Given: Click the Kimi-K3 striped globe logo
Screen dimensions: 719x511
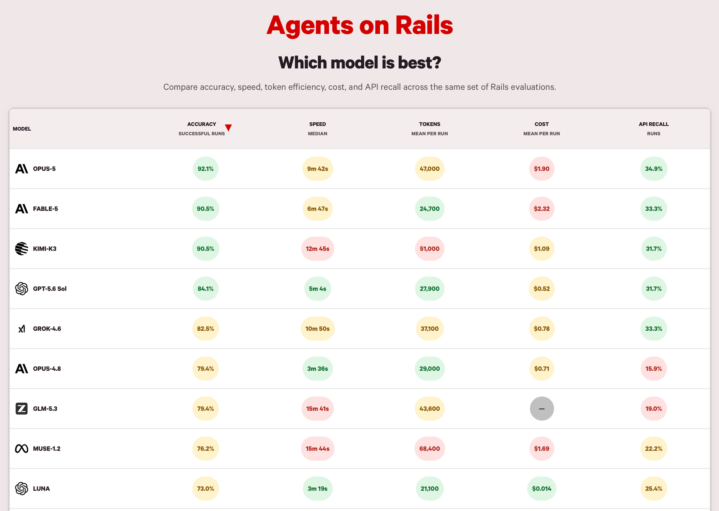Looking at the screenshot, I should pos(22,249).
